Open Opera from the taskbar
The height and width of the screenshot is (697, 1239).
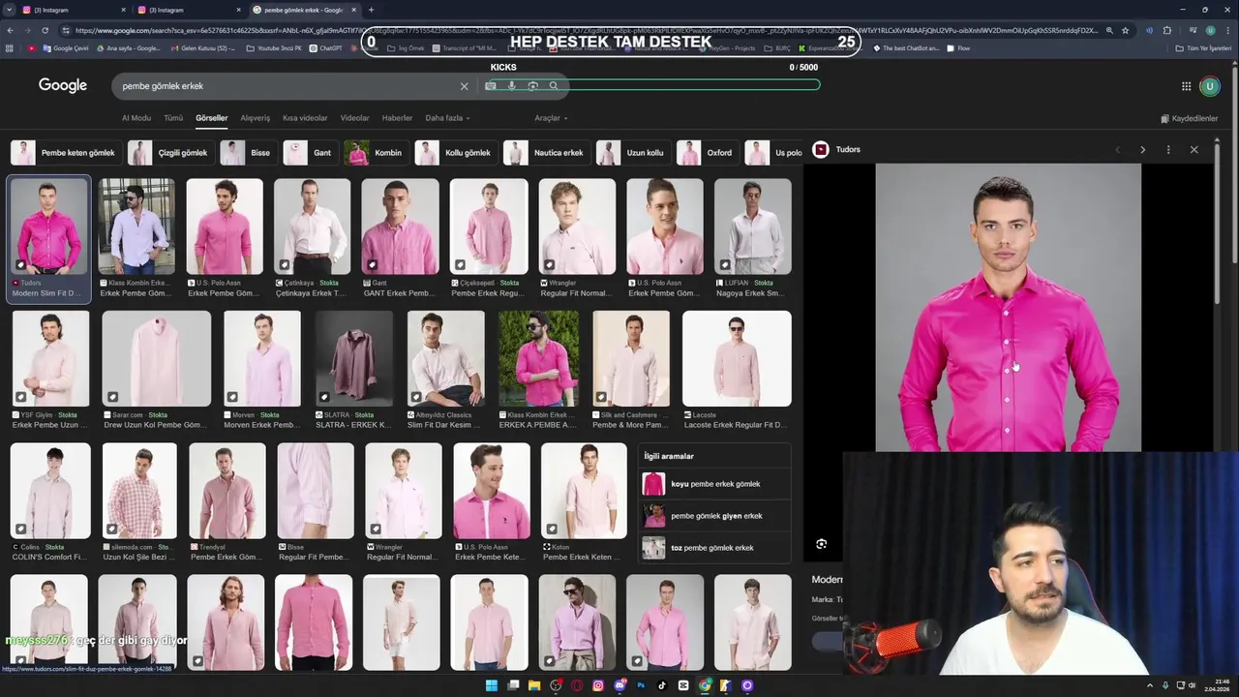pos(576,685)
